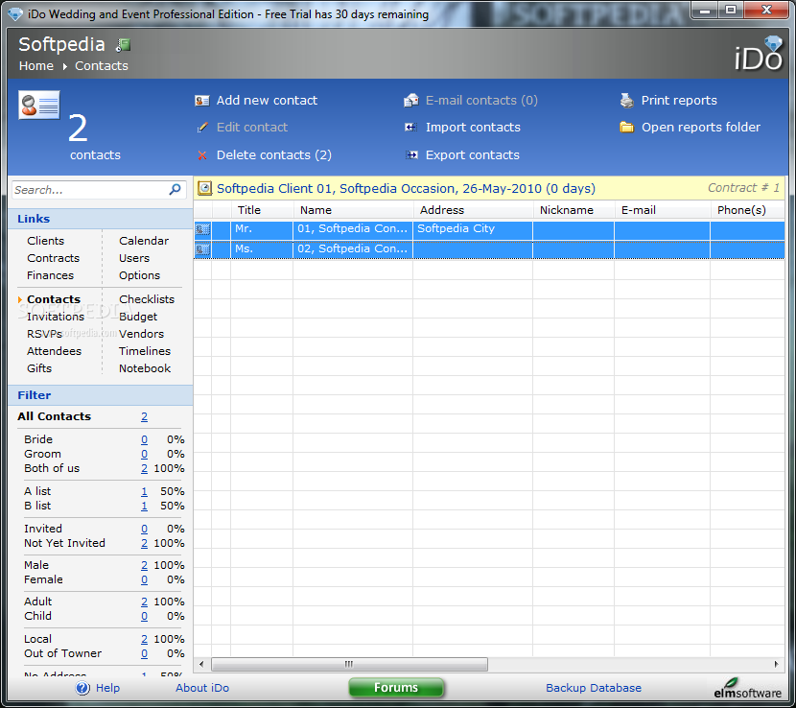
Task: Click the green Forums button
Action: pos(396,688)
